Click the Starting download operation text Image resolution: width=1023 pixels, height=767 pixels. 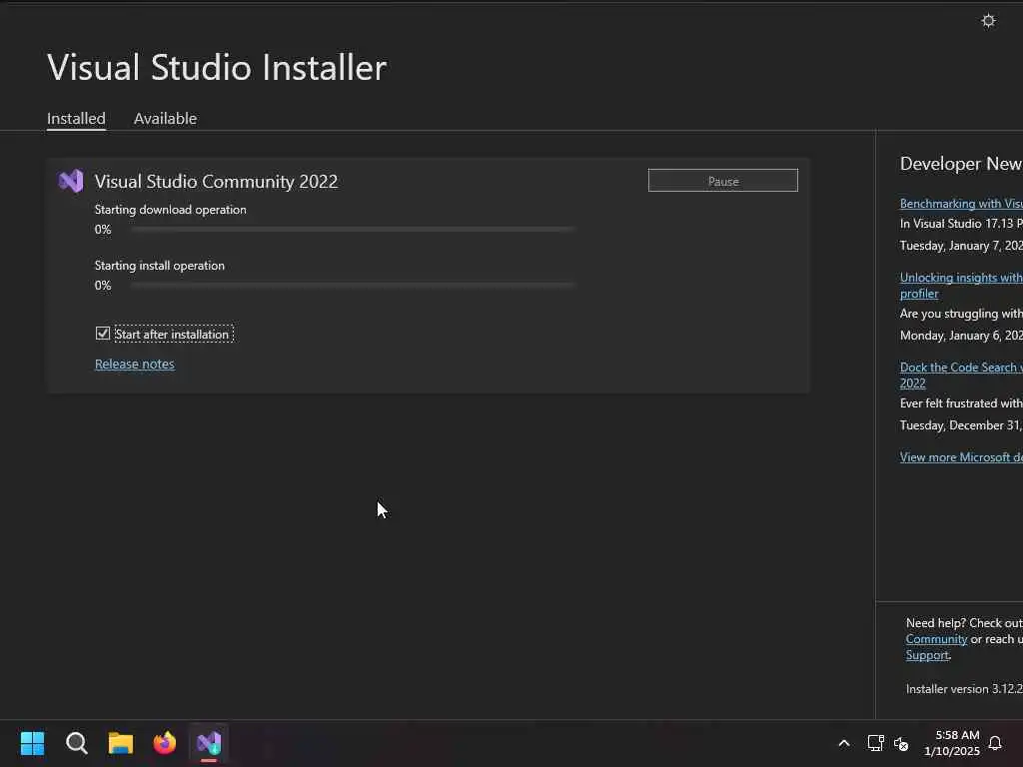170,210
